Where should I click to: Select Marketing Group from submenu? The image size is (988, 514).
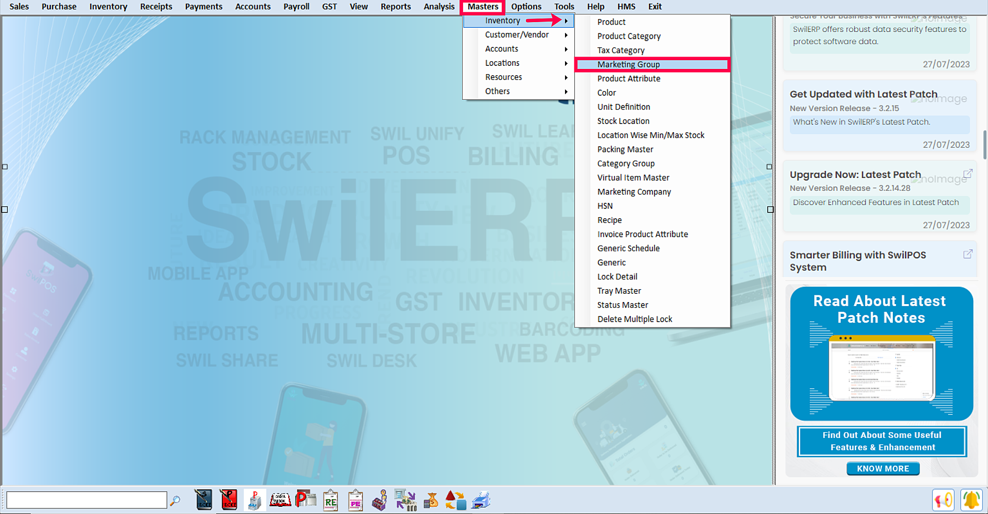(652, 64)
